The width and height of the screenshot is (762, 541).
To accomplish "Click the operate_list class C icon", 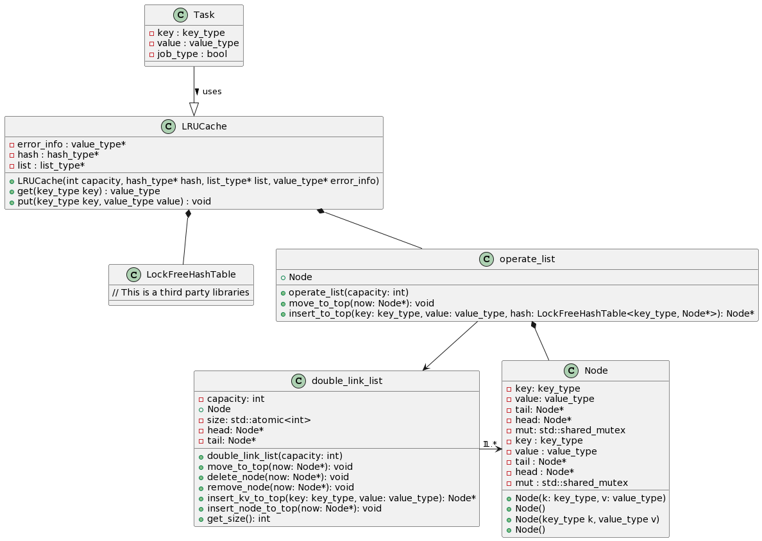I will click(x=486, y=260).
